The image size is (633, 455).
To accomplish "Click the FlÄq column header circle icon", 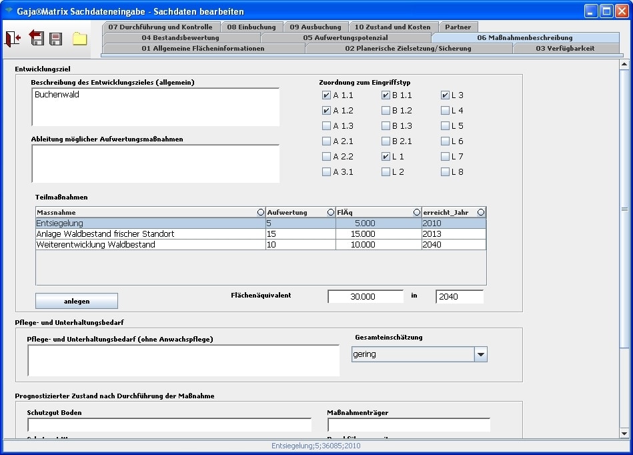I will 417,212.
